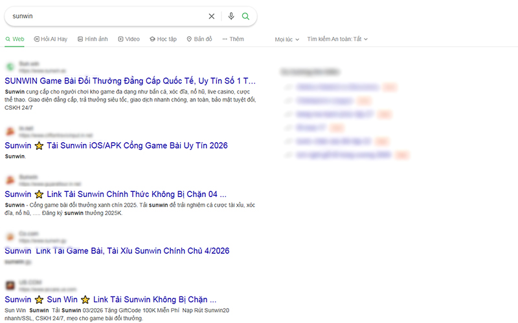This screenshot has width=518, height=323.
Task: Expand the Thêm menu
Action: (233, 39)
